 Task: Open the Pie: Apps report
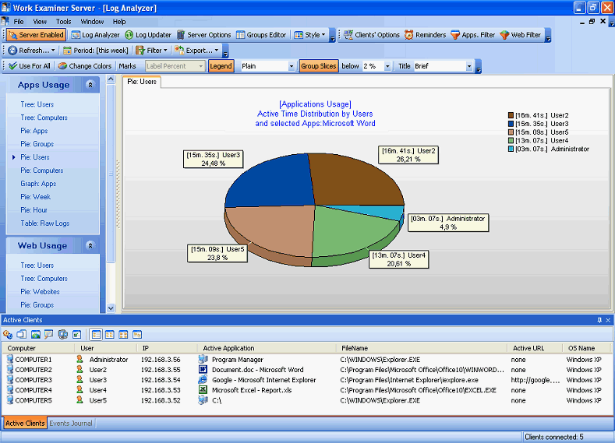(34, 131)
